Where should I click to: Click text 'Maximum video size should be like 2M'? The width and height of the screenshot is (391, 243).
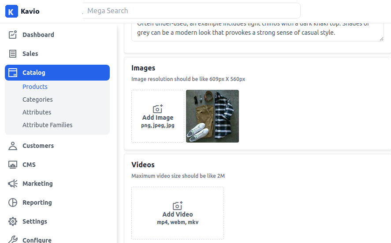coord(178,176)
